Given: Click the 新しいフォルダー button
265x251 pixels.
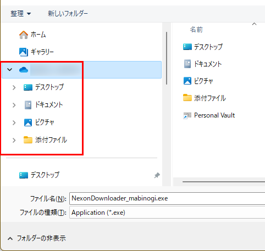Looking at the screenshot, I should tap(68, 14).
